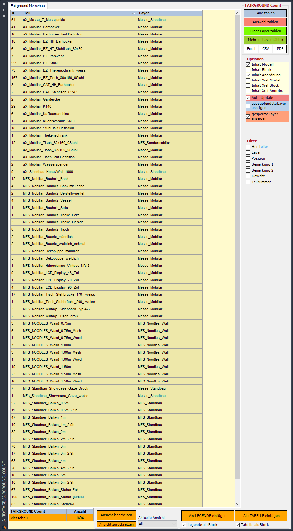Select the Fairground Messebau tab
293x531 pixels.
tap(28, 6)
